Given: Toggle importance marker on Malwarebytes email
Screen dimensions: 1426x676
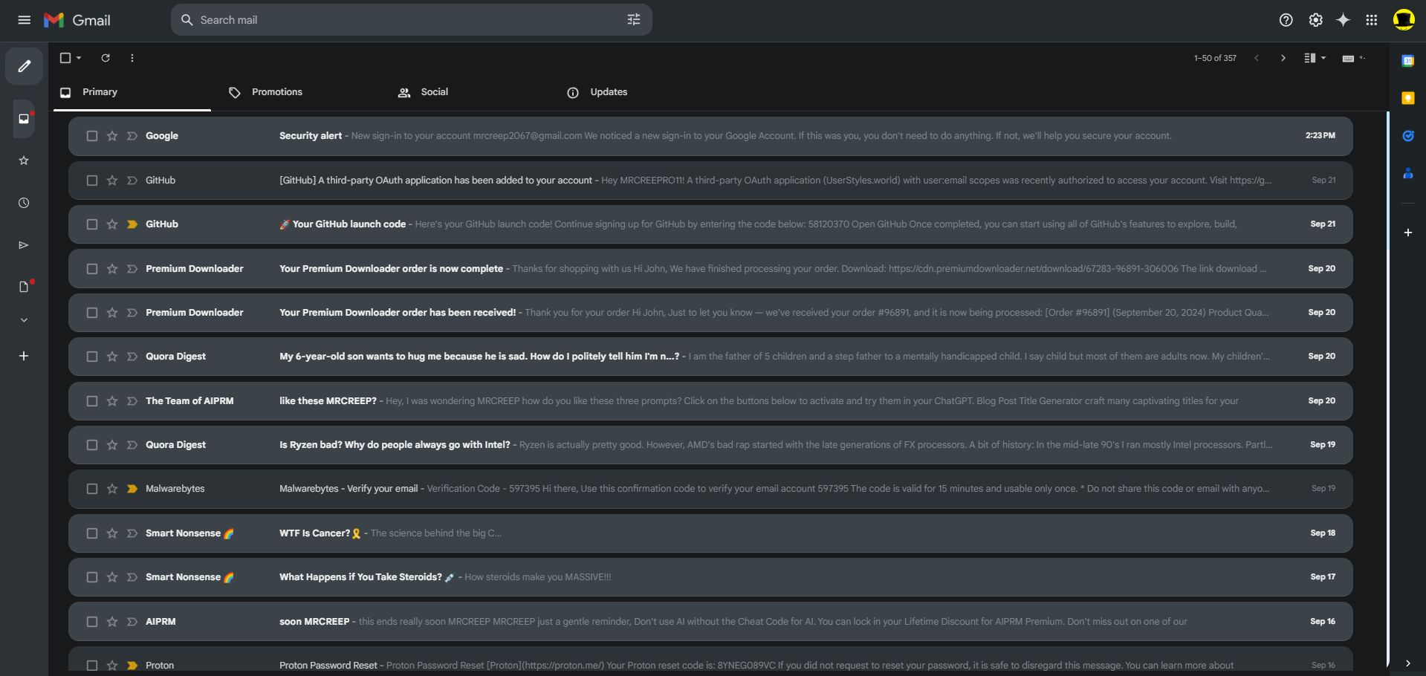Looking at the screenshot, I should [x=132, y=489].
